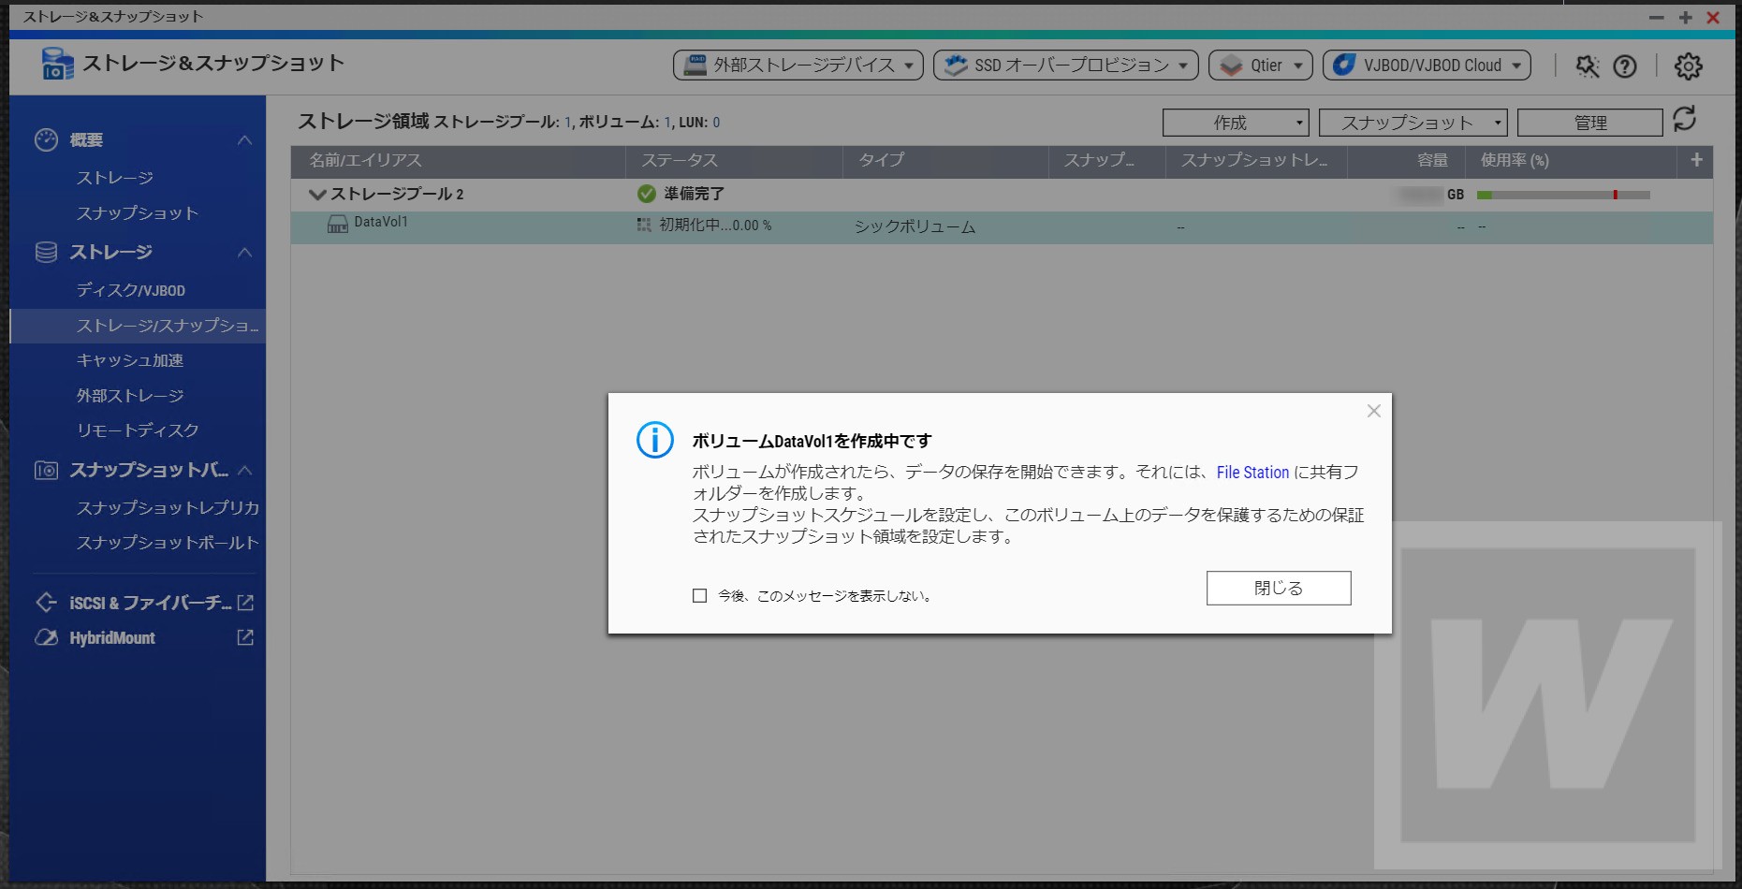Click the ストレージ database icon in the sidebar
Image resolution: width=1742 pixels, height=889 pixels.
coord(46,252)
